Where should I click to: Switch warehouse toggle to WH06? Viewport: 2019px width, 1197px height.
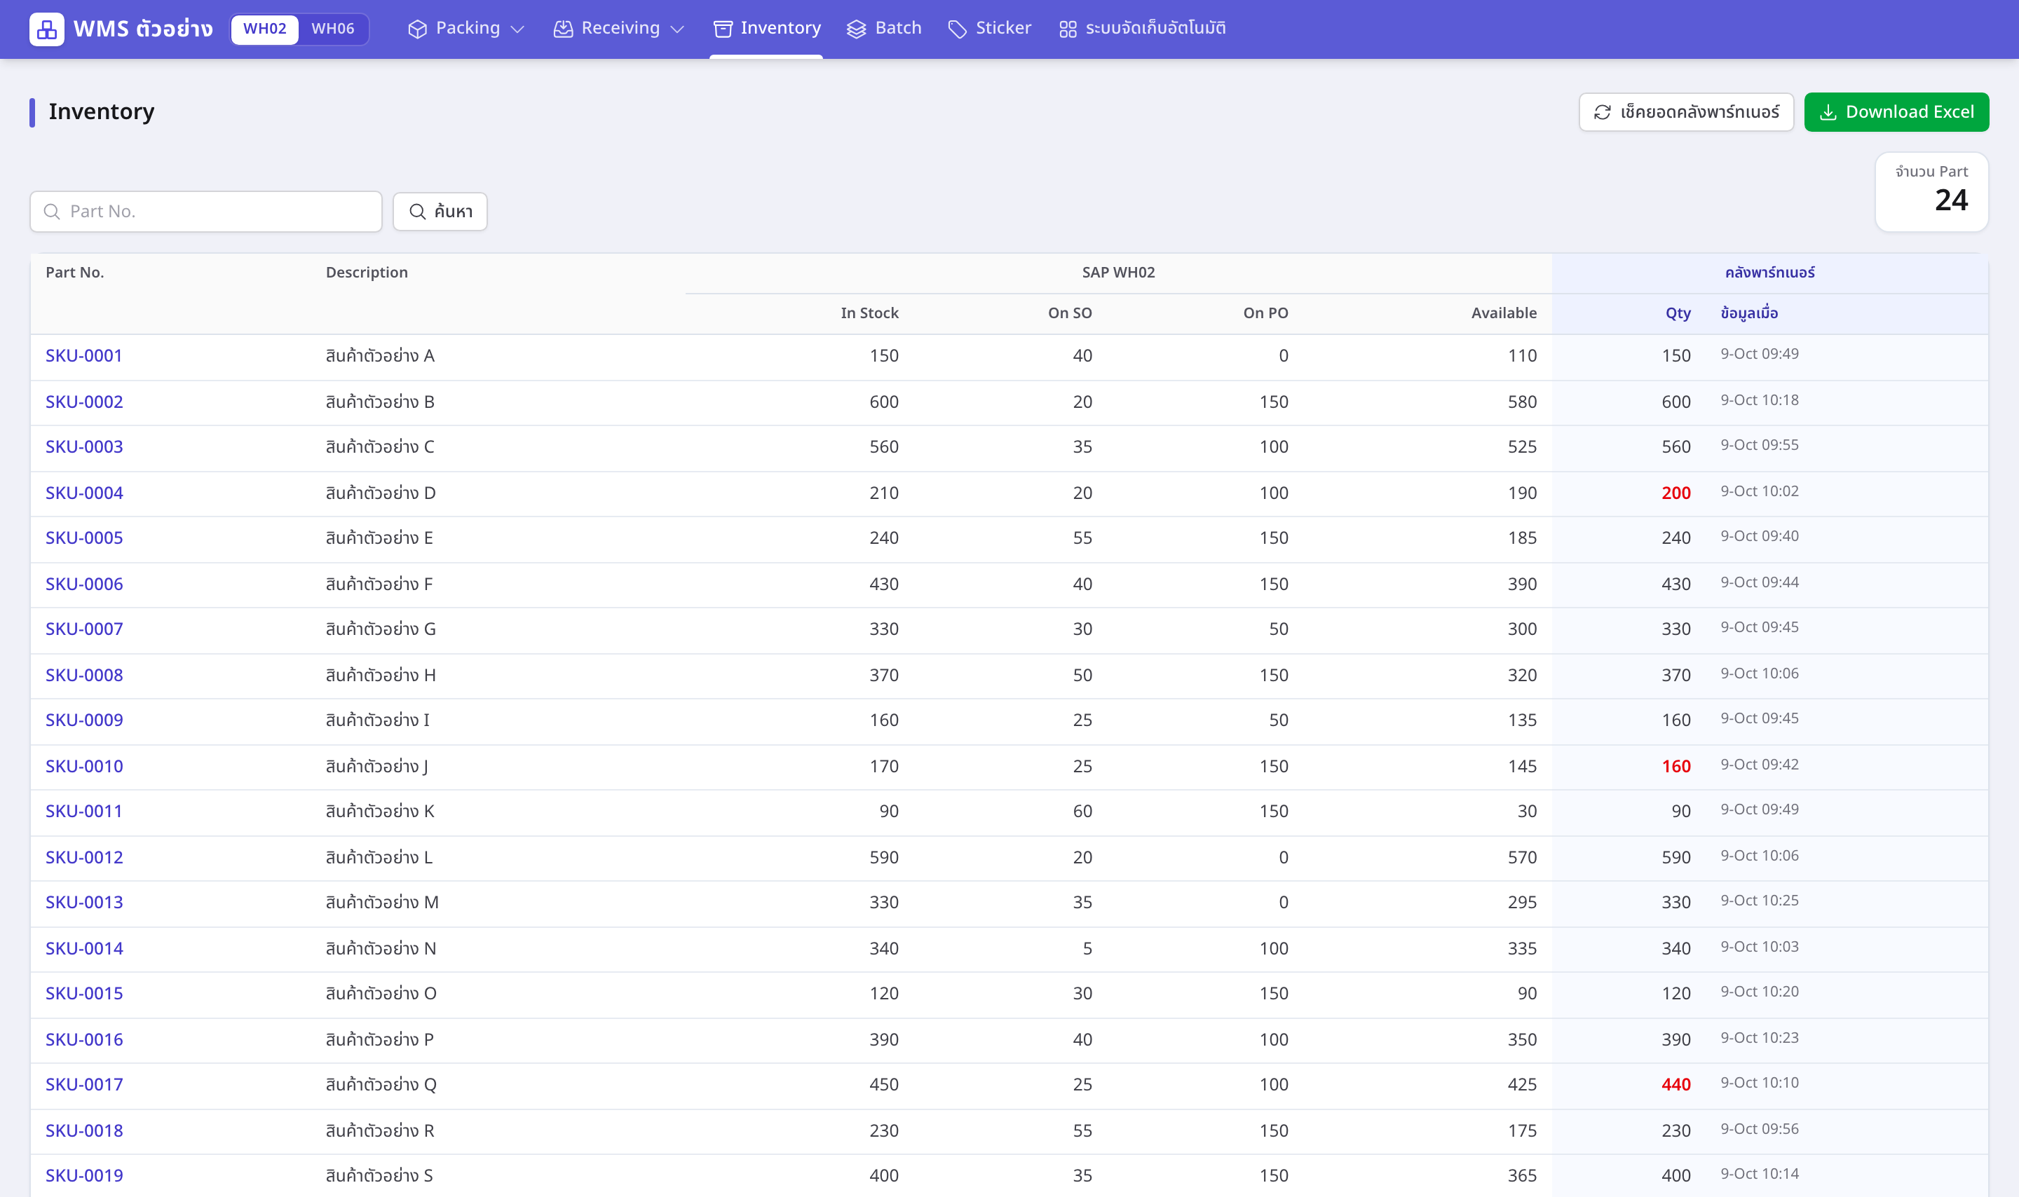pyautogui.click(x=332, y=29)
